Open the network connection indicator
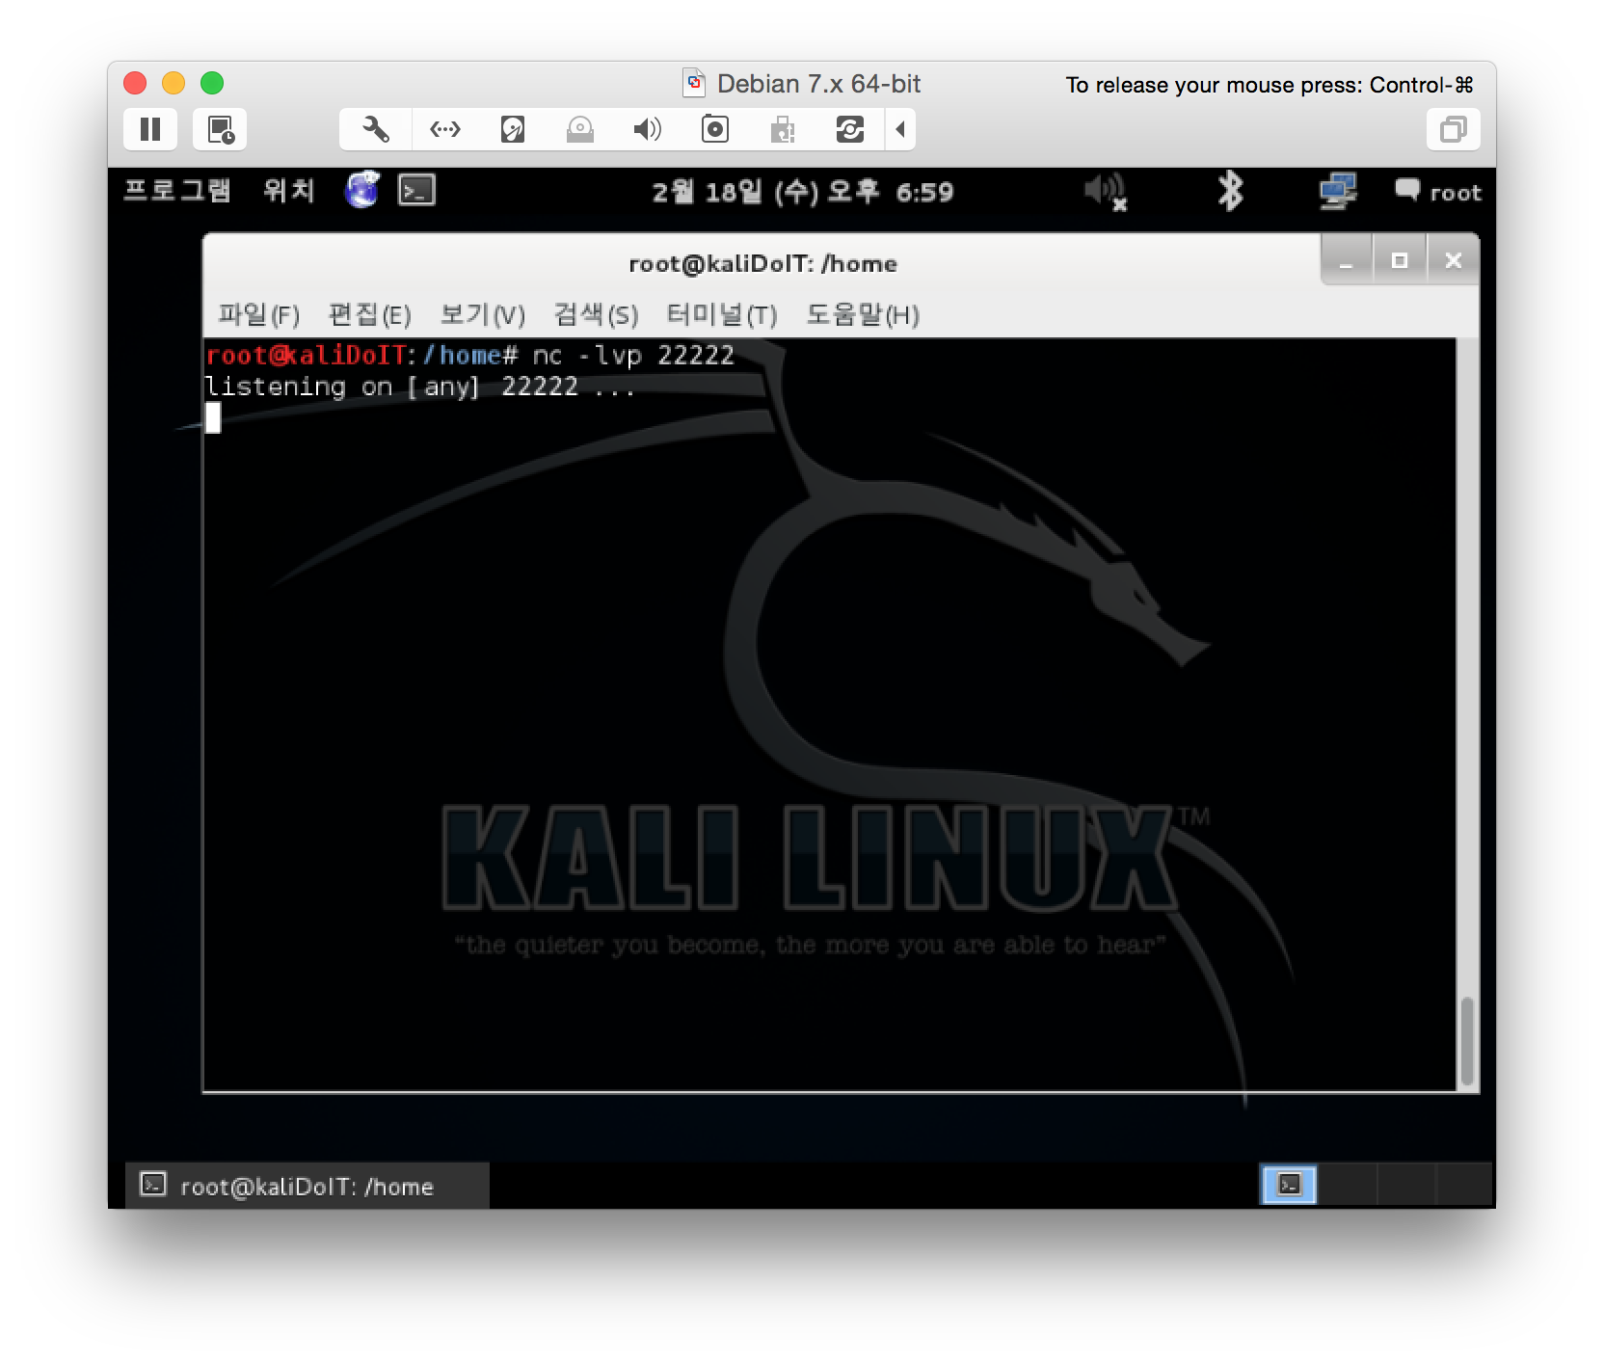 coord(1338,191)
